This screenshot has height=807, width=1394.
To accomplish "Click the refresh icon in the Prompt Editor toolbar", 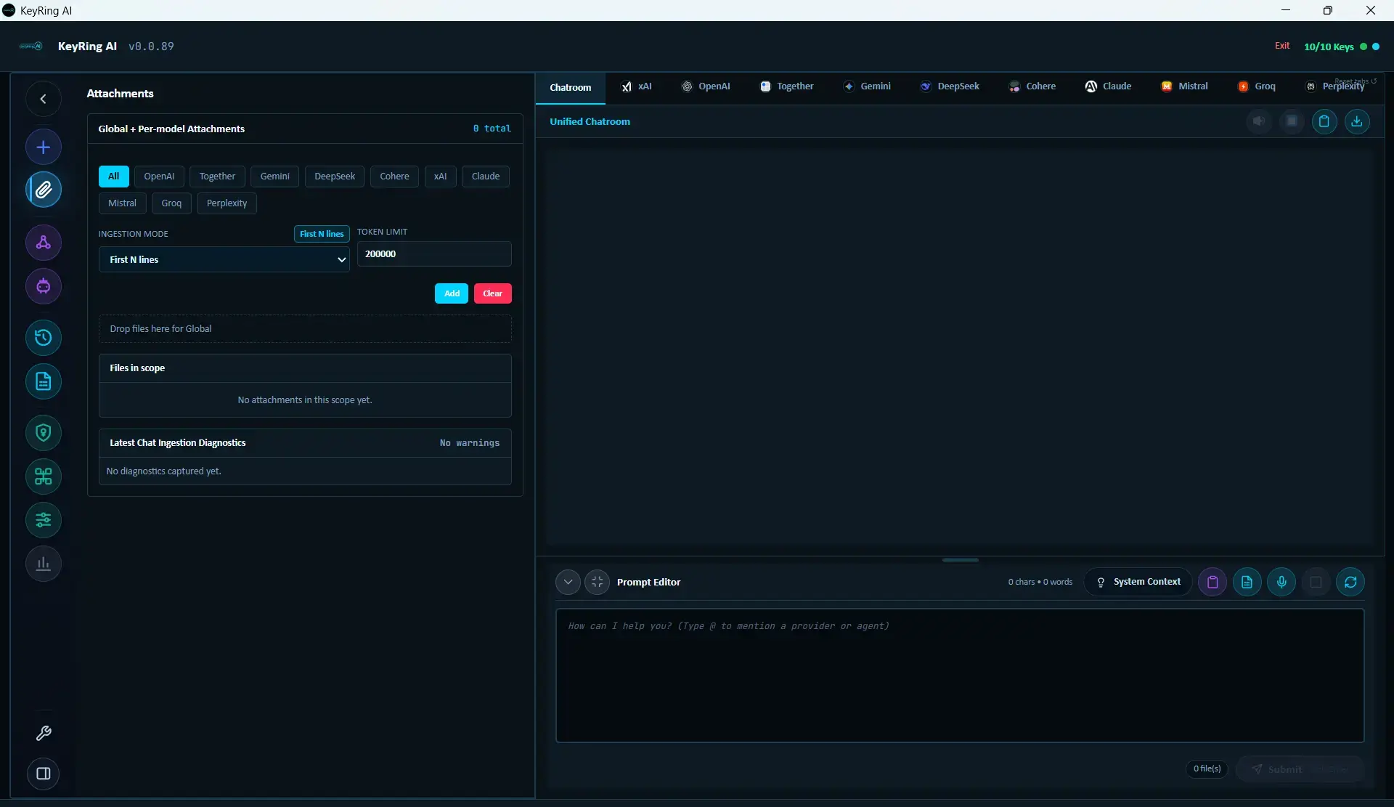I will click(x=1351, y=582).
